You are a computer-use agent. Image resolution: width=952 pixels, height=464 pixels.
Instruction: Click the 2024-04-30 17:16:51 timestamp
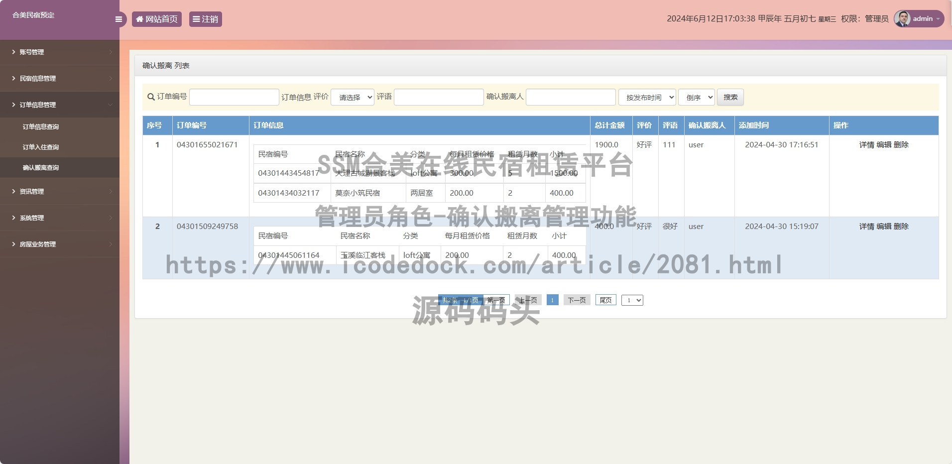[782, 145]
